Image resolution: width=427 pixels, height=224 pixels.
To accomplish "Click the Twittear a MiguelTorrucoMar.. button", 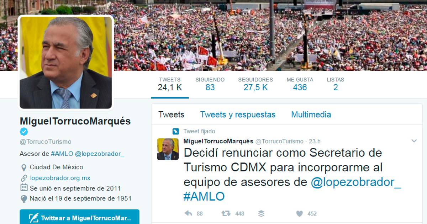I will point(79,217).
